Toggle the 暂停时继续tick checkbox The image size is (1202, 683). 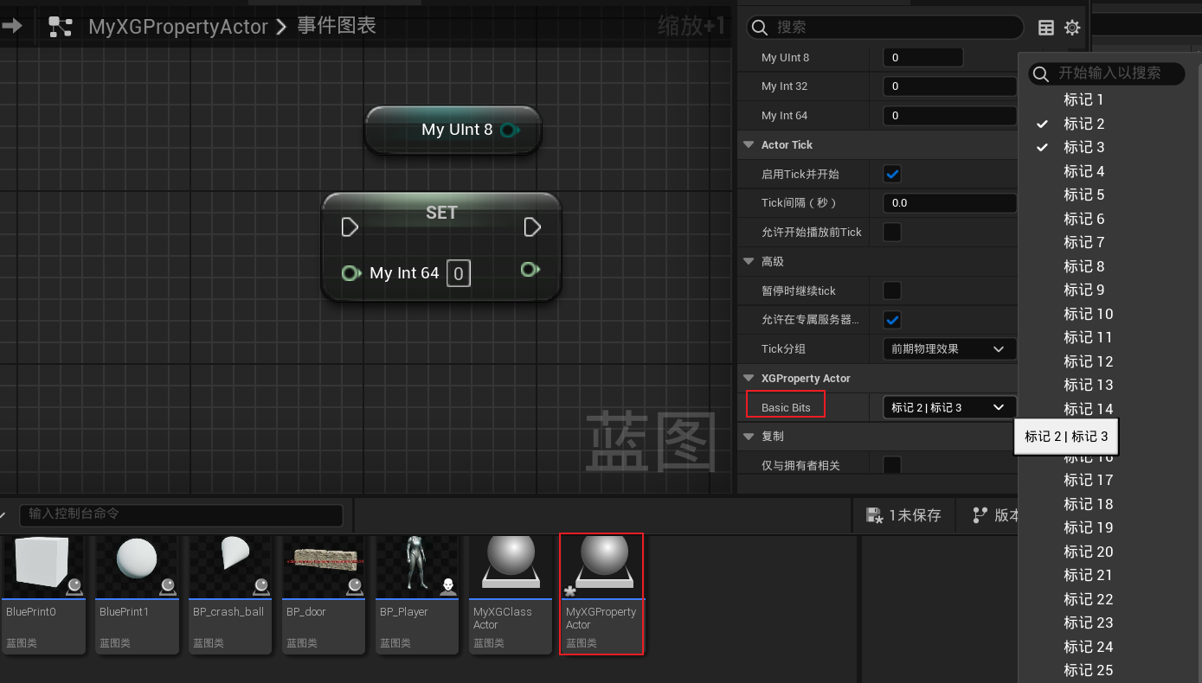tap(892, 290)
